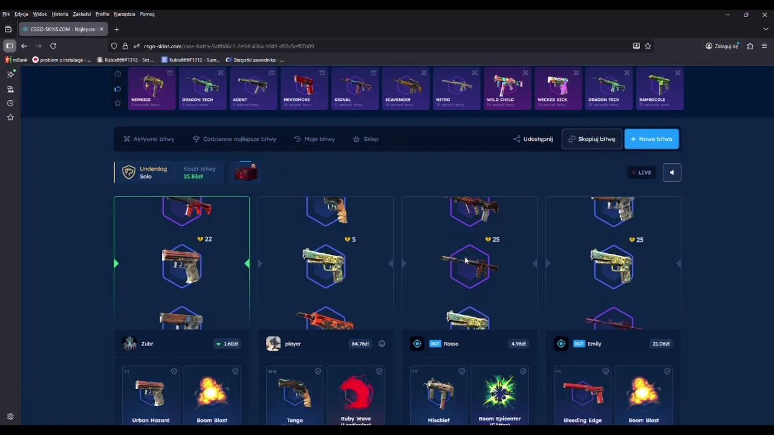Click Skopiuj bitwę button

(x=591, y=139)
